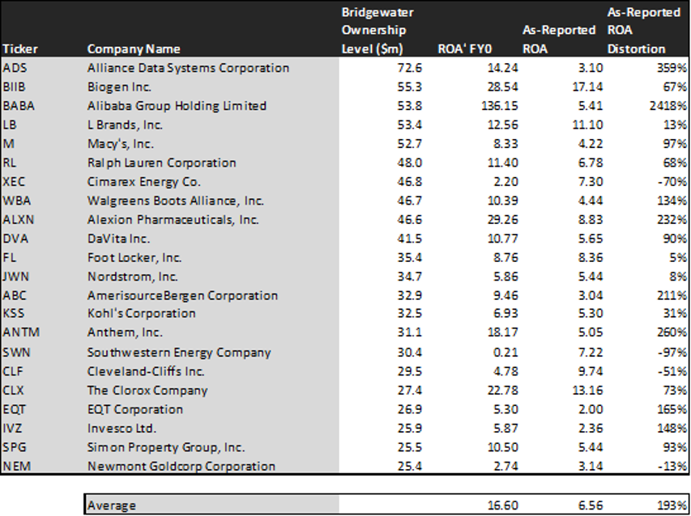
Task: Click Ralph Lauren Corporation cell
Action: point(162,163)
